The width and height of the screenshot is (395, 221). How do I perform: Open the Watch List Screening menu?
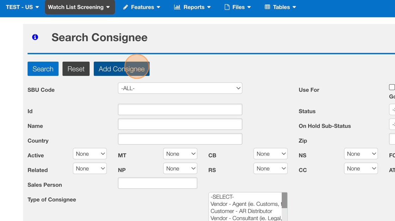point(79,7)
